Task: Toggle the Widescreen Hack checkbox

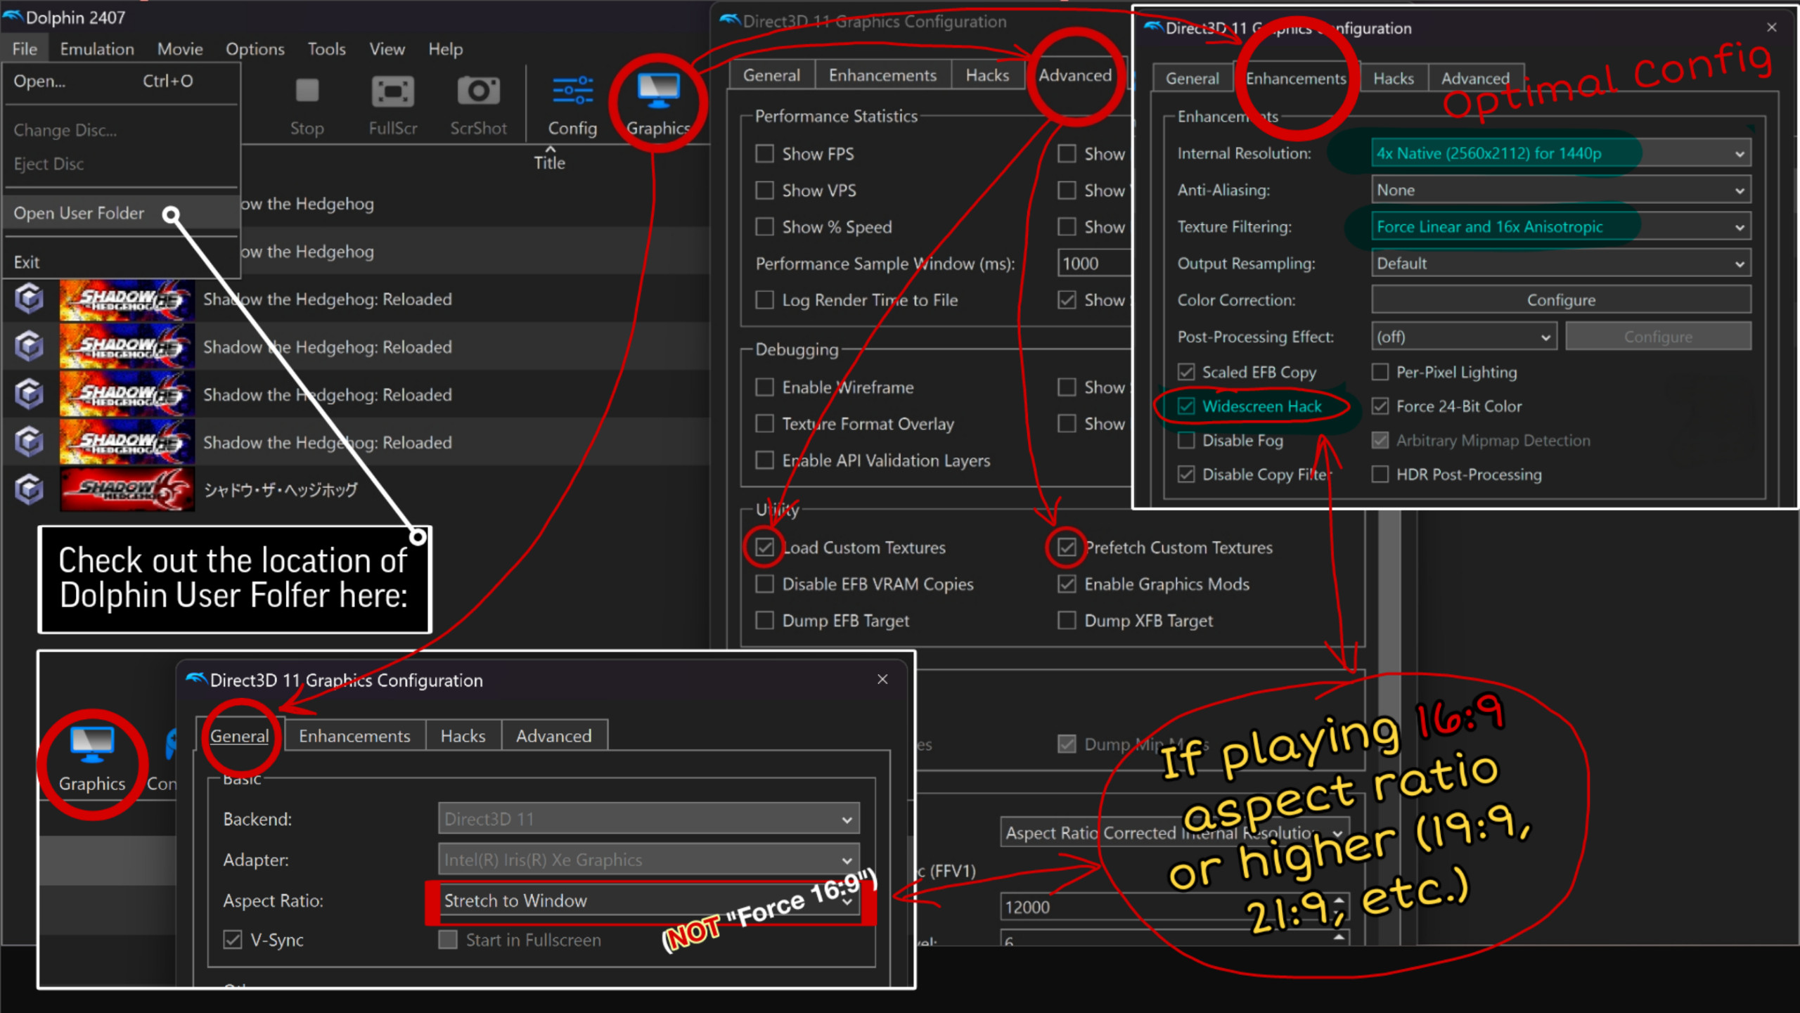Action: pos(1187,406)
